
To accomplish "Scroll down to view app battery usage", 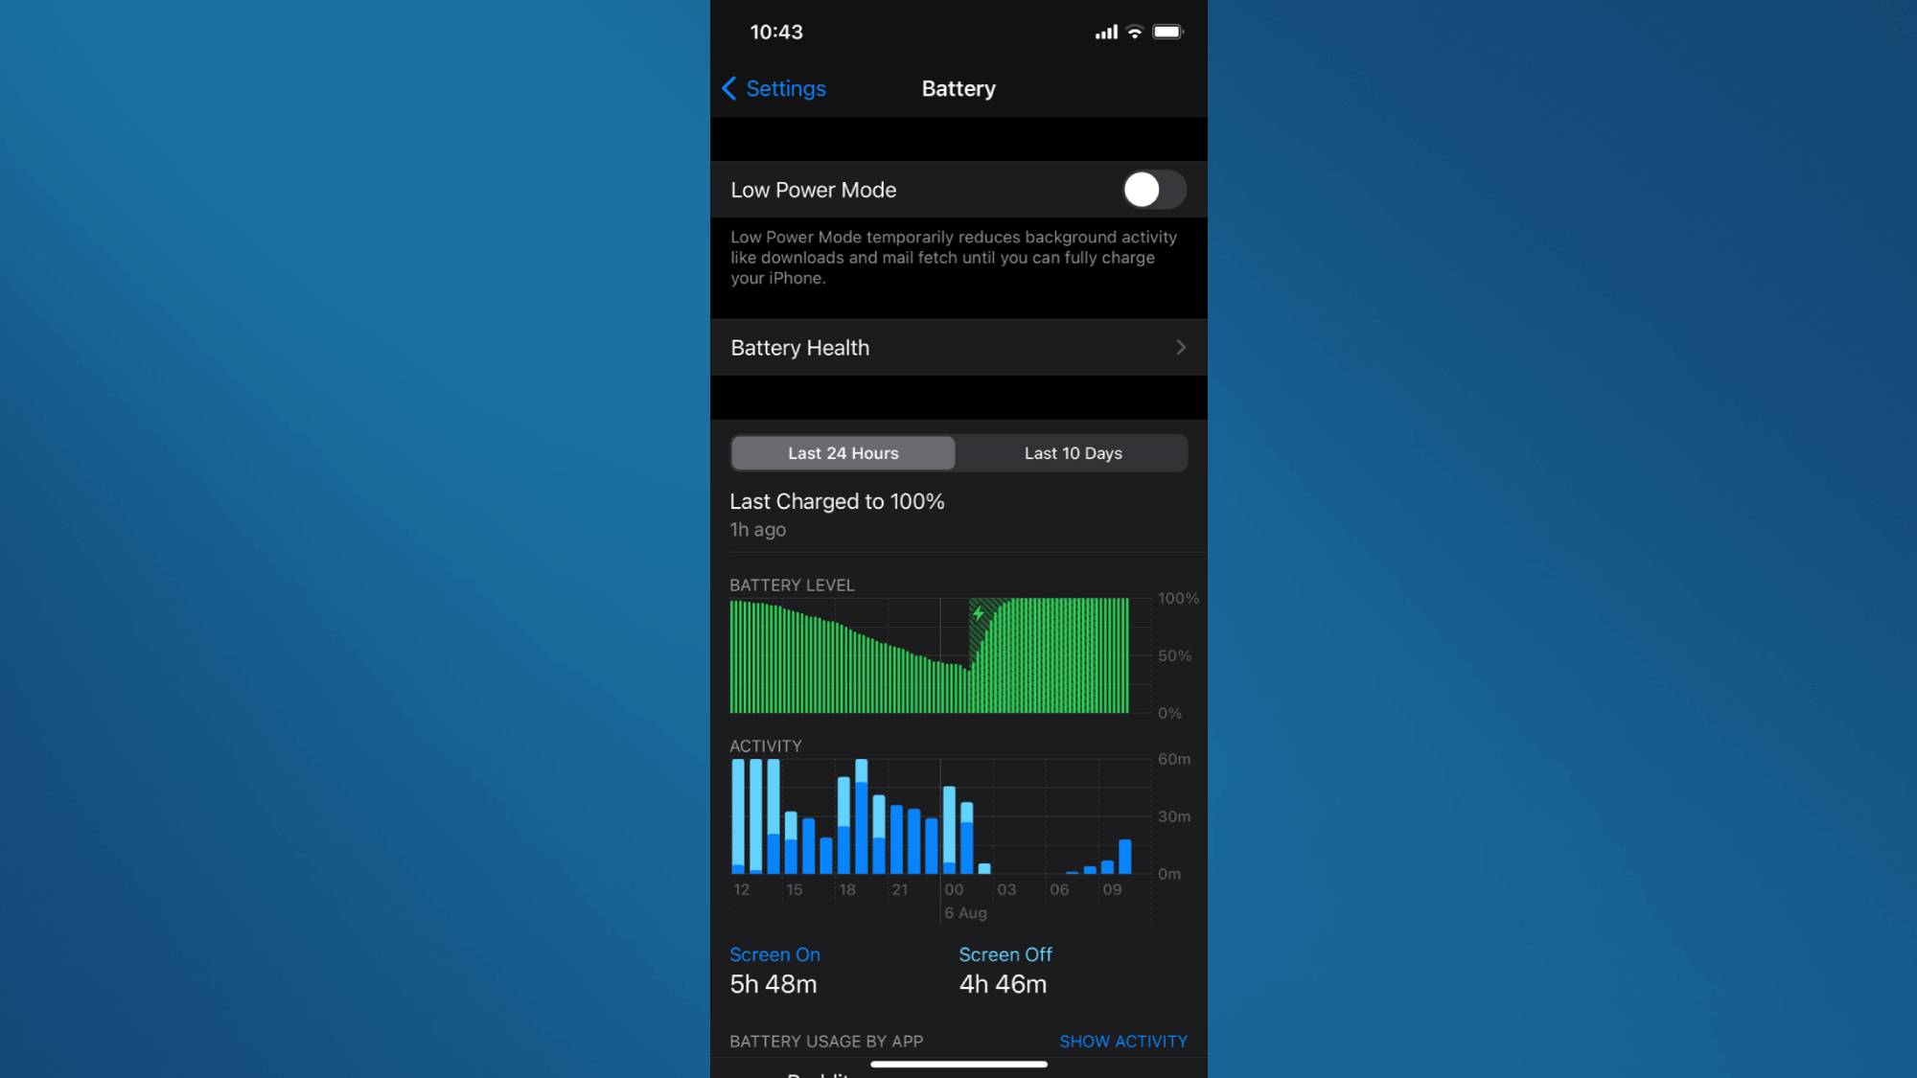I will click(x=958, y=1042).
